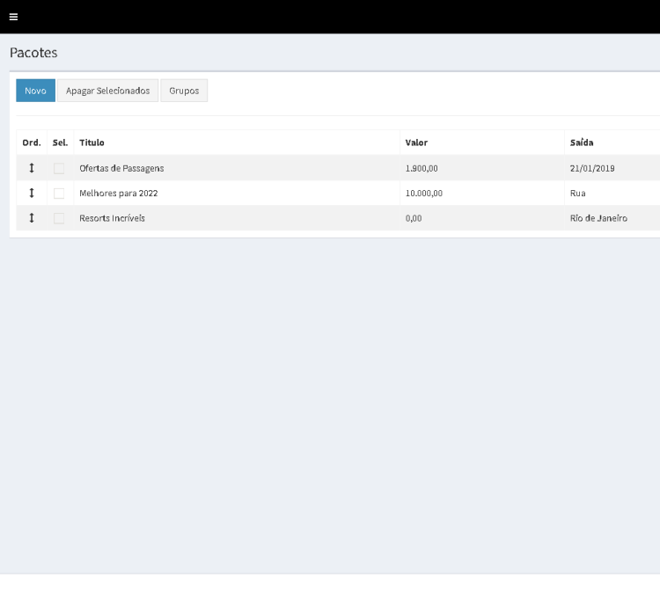Click the Rio de Janeiro departure cell

(598, 218)
